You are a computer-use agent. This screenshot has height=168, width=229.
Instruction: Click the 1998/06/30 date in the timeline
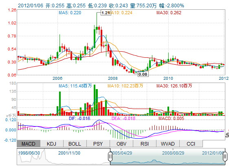point(29,153)
